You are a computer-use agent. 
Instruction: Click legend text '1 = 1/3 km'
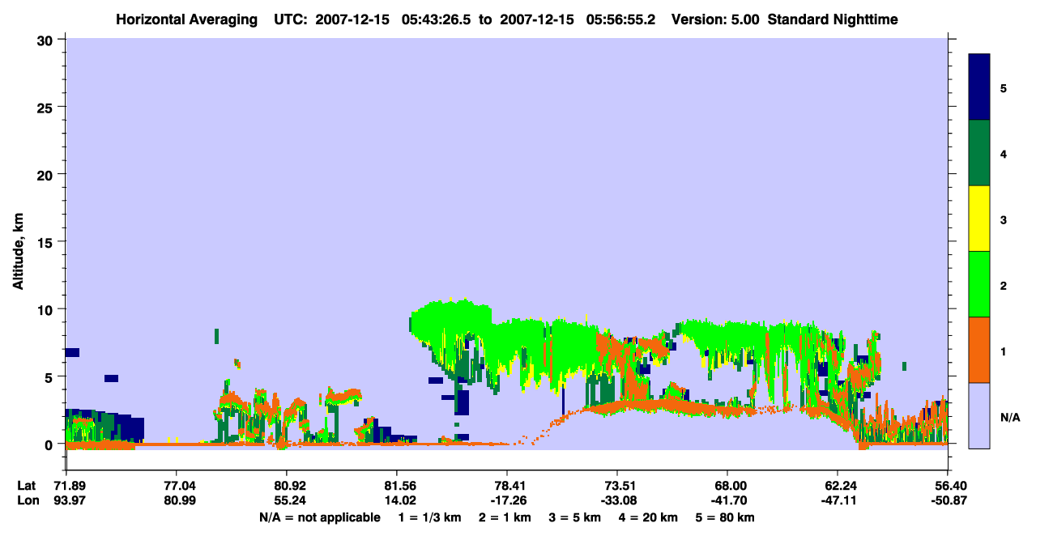pyautogui.click(x=431, y=517)
